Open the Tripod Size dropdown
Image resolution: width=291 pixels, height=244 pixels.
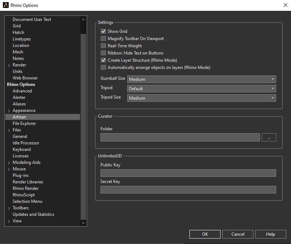coord(202,98)
